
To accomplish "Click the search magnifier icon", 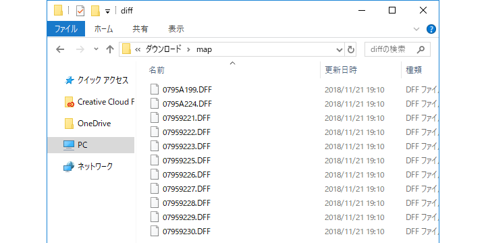I will tap(421, 49).
